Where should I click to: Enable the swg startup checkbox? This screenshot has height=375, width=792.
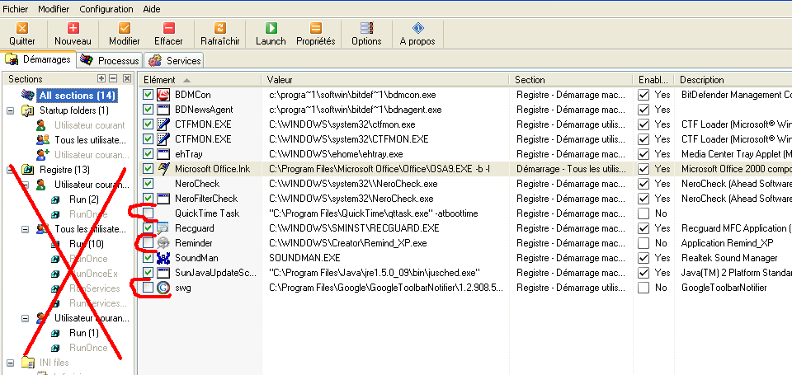148,288
